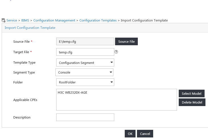Focus the Description input field
The image size is (208, 140).
[85, 117]
